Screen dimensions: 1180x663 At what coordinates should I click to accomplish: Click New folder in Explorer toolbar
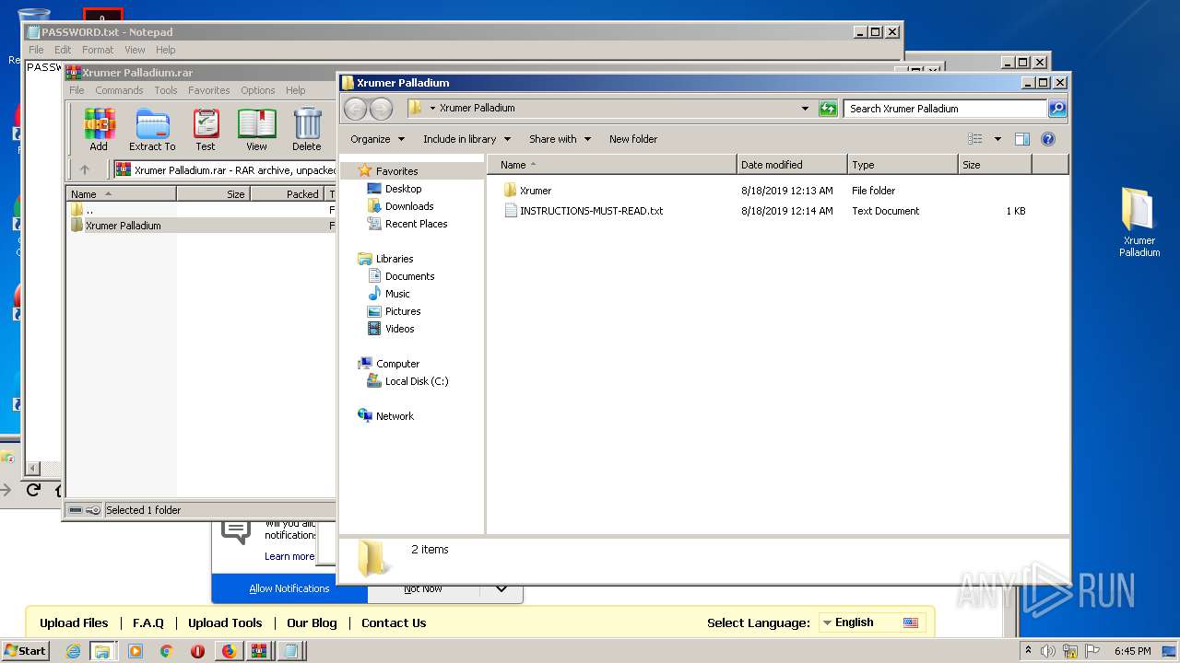(x=633, y=139)
